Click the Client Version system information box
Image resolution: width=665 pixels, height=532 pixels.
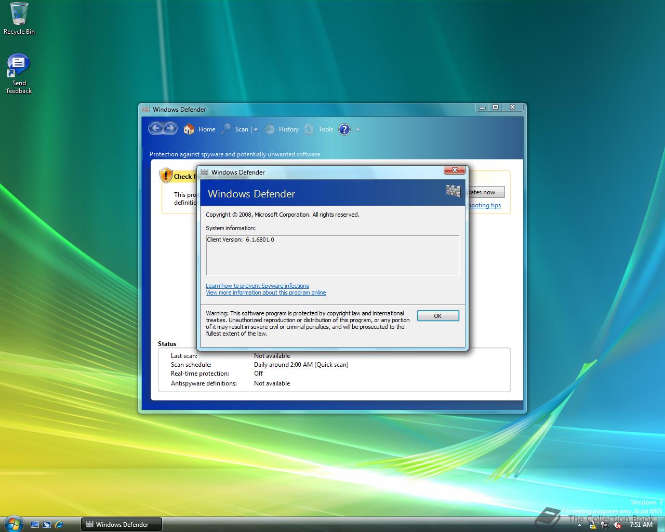332,255
